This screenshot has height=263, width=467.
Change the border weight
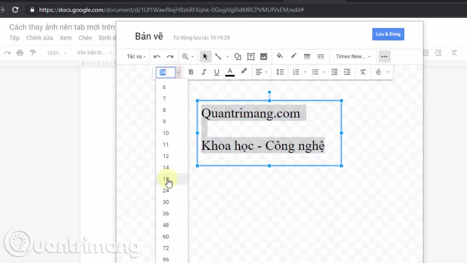(x=307, y=57)
